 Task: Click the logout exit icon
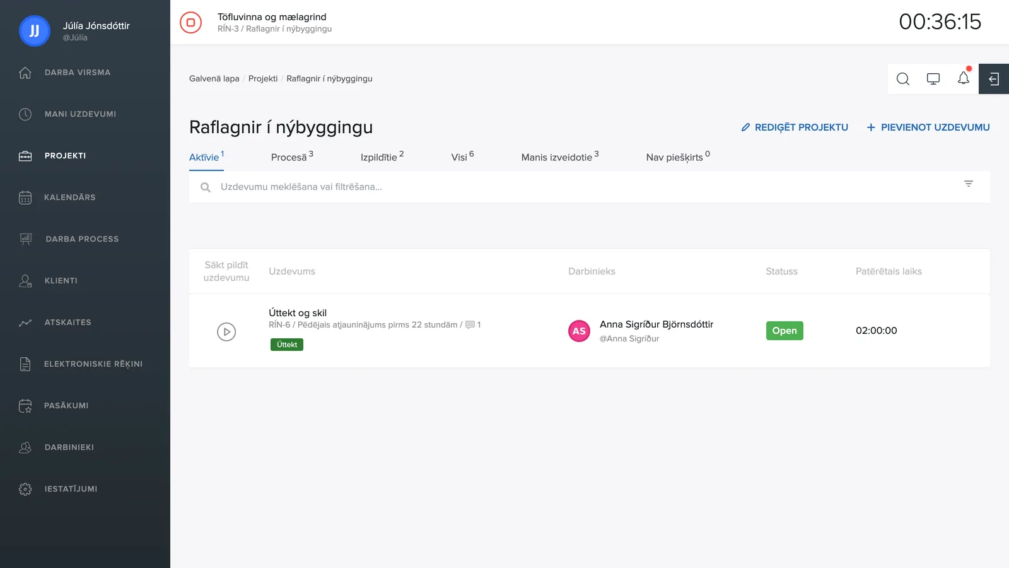coord(994,79)
